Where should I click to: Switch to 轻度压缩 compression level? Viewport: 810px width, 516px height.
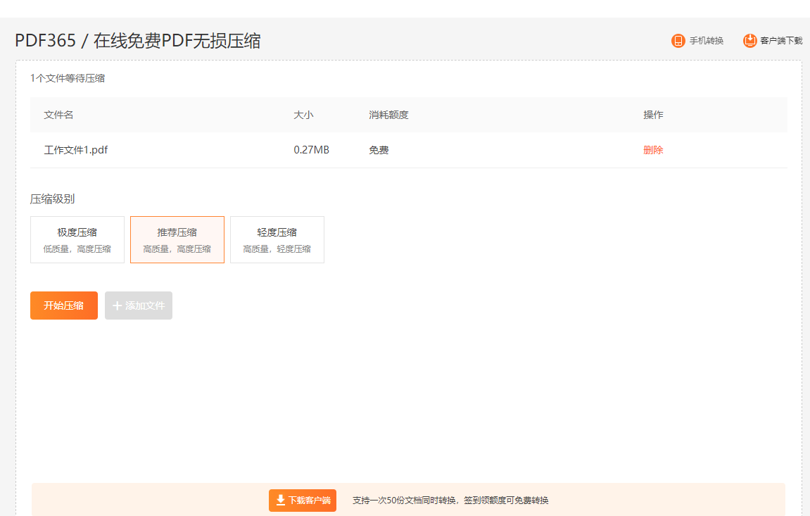tap(277, 239)
